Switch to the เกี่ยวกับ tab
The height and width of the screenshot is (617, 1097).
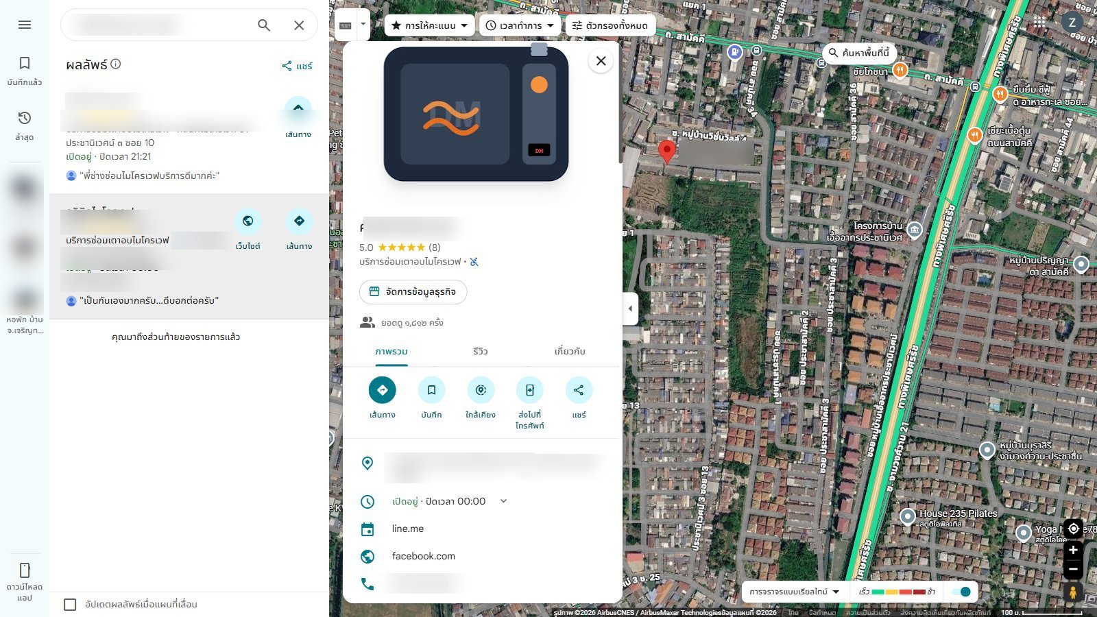[570, 352]
